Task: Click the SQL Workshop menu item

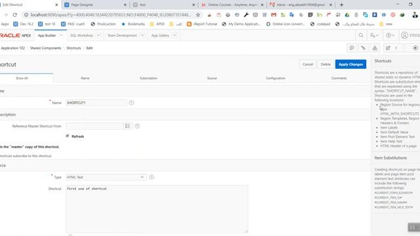Action: tap(81, 35)
